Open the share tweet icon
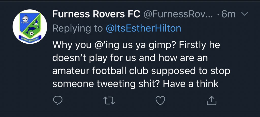Viewport: 260px width, 117px height. pos(212,101)
